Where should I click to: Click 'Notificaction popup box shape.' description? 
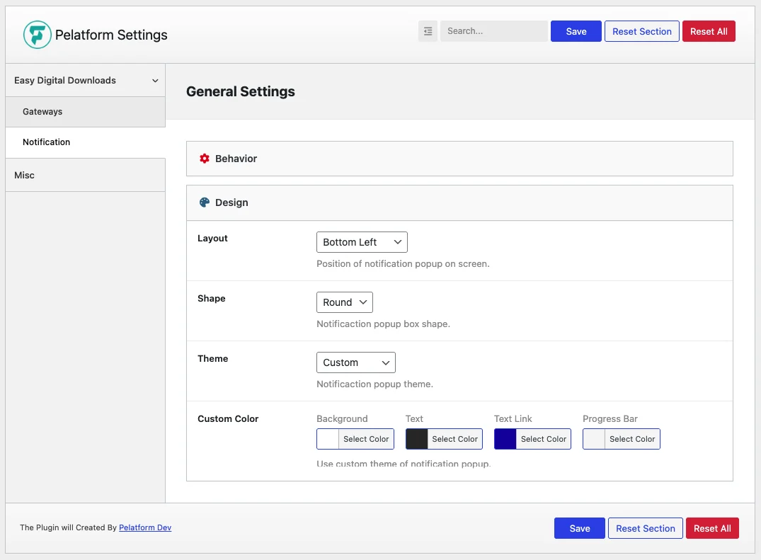click(x=384, y=324)
